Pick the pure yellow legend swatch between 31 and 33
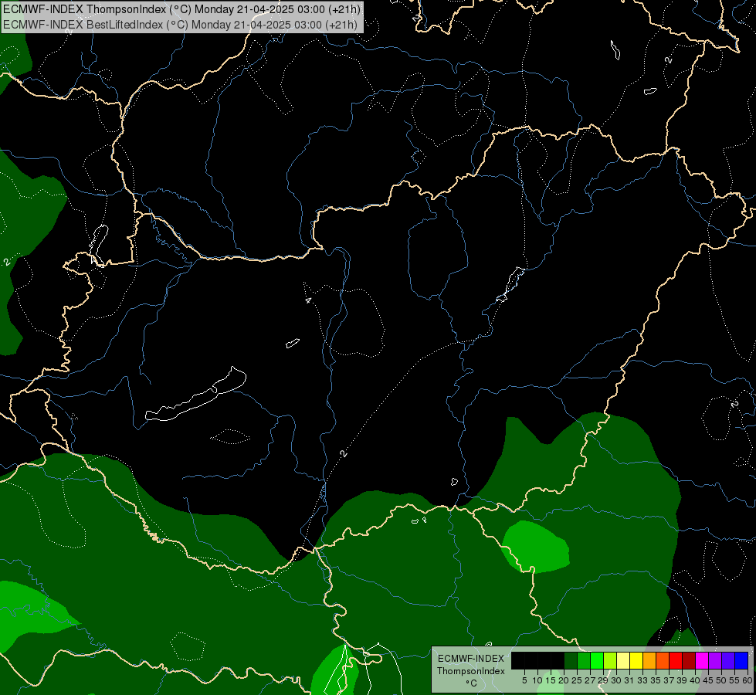 click(x=636, y=660)
